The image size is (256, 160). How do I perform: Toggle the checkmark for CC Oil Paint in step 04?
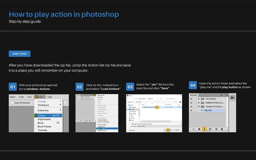tap(191, 99)
